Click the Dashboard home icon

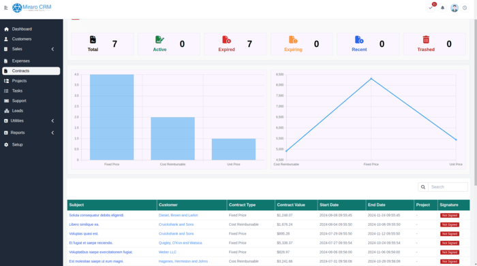tap(6, 29)
